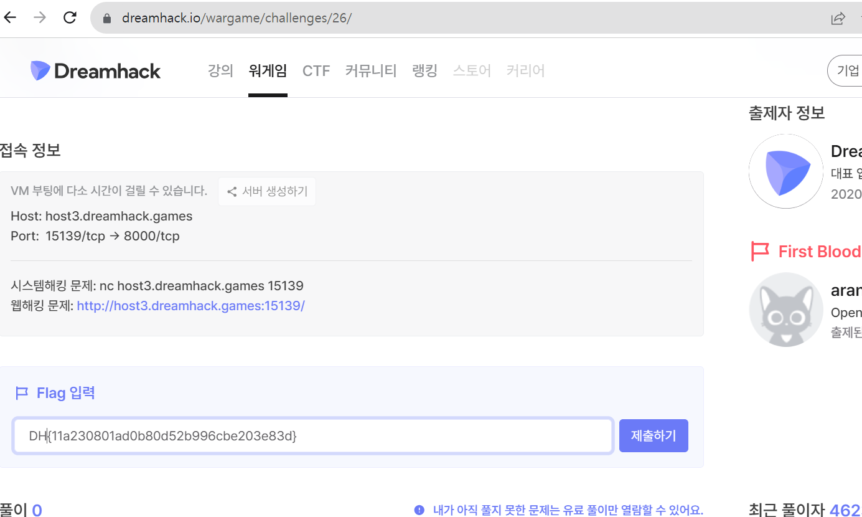Open the CTF menu
This screenshot has height=517, width=862.
click(x=316, y=70)
